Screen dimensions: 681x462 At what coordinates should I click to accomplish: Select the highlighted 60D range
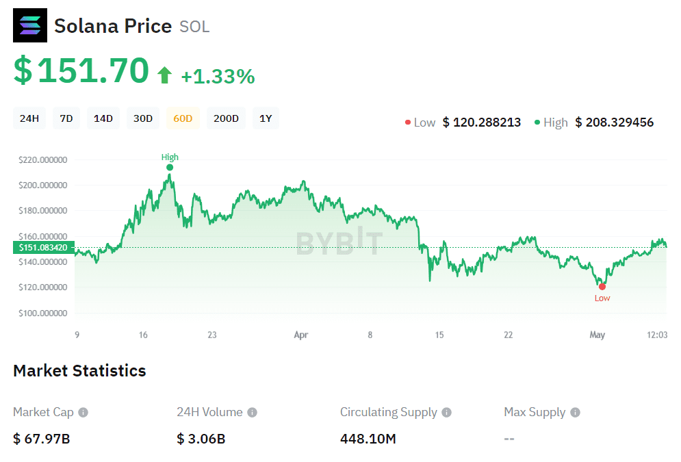(183, 118)
